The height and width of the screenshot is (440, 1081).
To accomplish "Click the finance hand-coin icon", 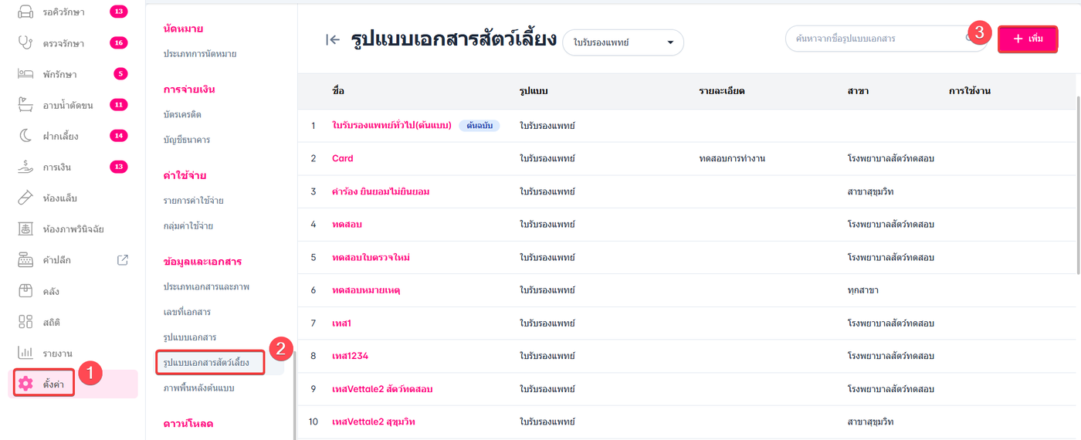I will [25, 167].
